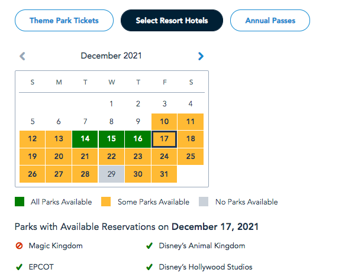Click the Animal Kingdom green checkmark
The image size is (358, 279).
[x=150, y=246]
